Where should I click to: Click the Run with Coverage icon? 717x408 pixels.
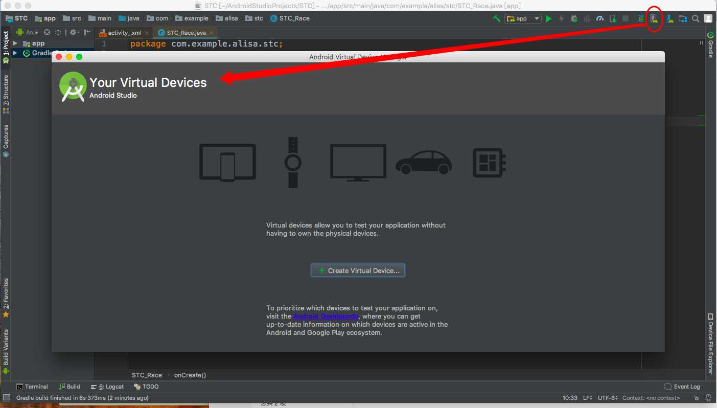(587, 18)
